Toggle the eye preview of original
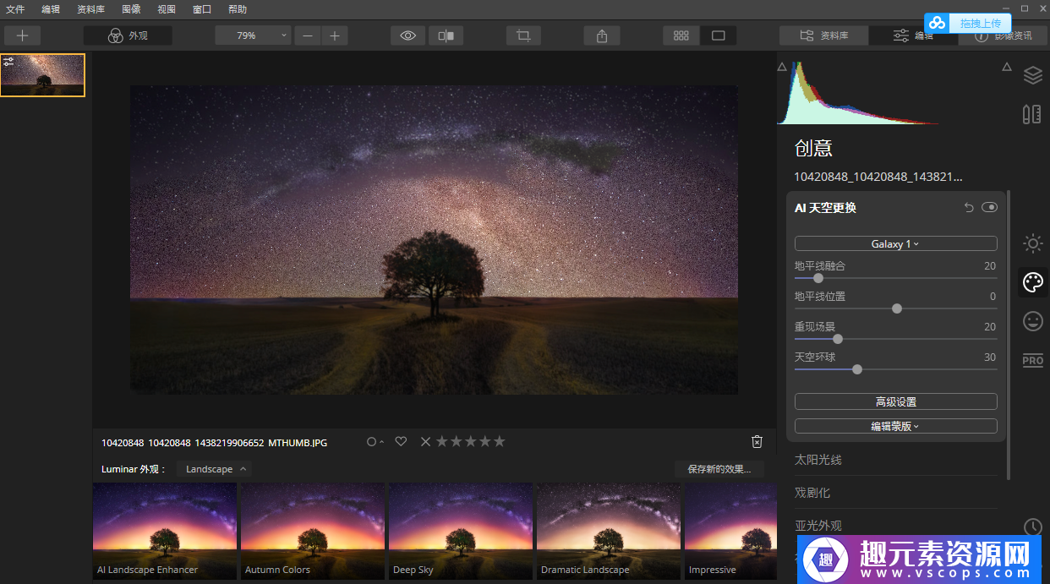Screen dimensions: 1050x584 coord(408,35)
